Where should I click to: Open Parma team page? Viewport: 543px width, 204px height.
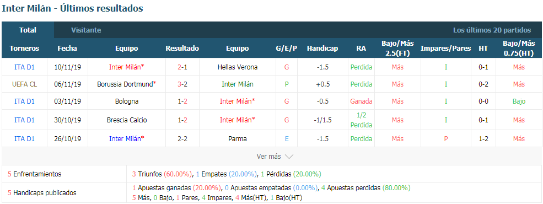(238, 138)
